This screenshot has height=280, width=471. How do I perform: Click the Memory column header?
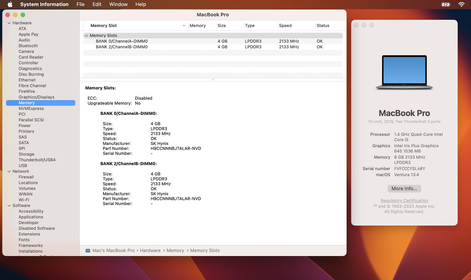tap(202, 25)
